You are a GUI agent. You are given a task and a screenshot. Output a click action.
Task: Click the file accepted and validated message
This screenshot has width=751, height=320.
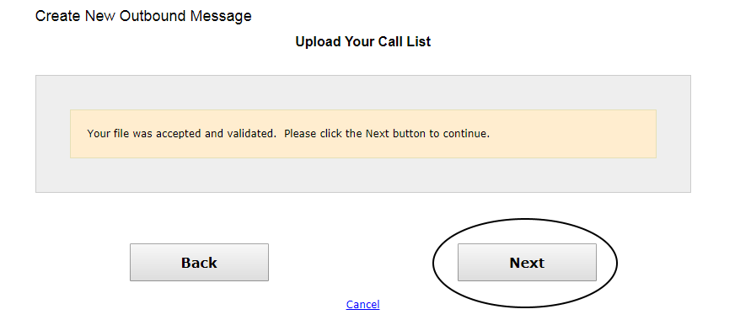point(288,133)
